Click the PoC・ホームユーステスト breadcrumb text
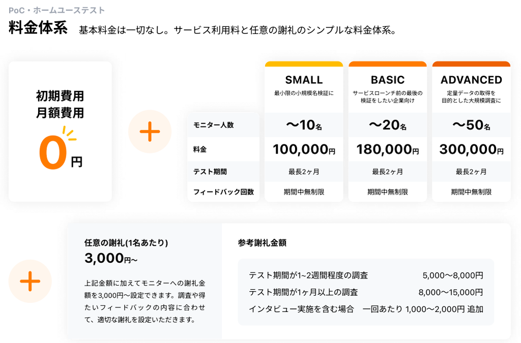The width and height of the screenshot is (521, 343). click(57, 10)
